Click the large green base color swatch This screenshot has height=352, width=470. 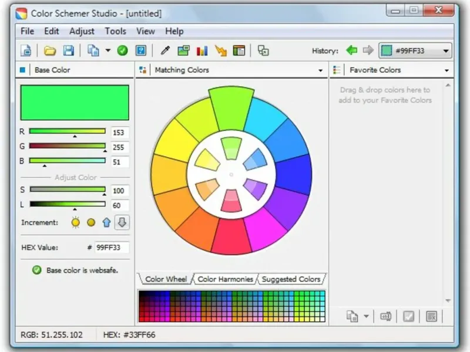[75, 103]
